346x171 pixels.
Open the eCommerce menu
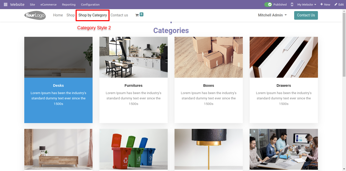pyautogui.click(x=49, y=5)
